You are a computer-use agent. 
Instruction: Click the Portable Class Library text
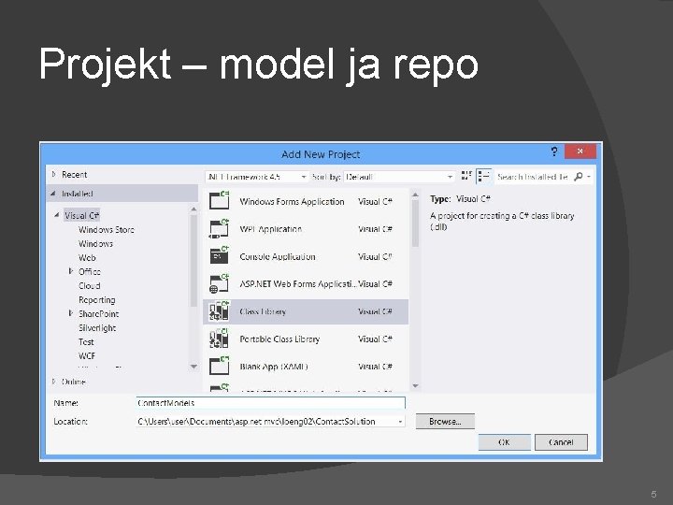coord(279,339)
